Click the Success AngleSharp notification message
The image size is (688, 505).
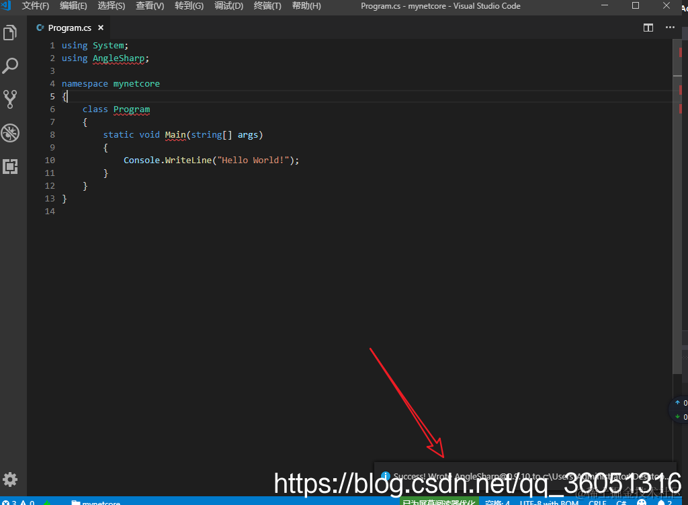pyautogui.click(x=530, y=476)
